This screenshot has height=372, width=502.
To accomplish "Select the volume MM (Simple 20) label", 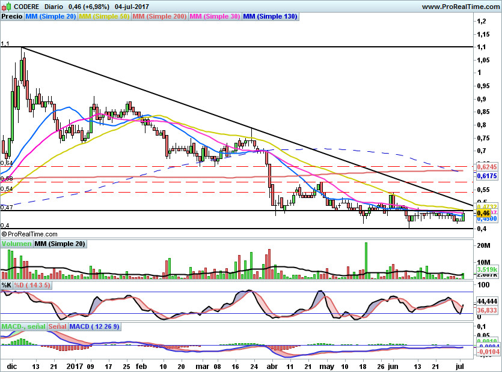I will (x=60, y=244).
